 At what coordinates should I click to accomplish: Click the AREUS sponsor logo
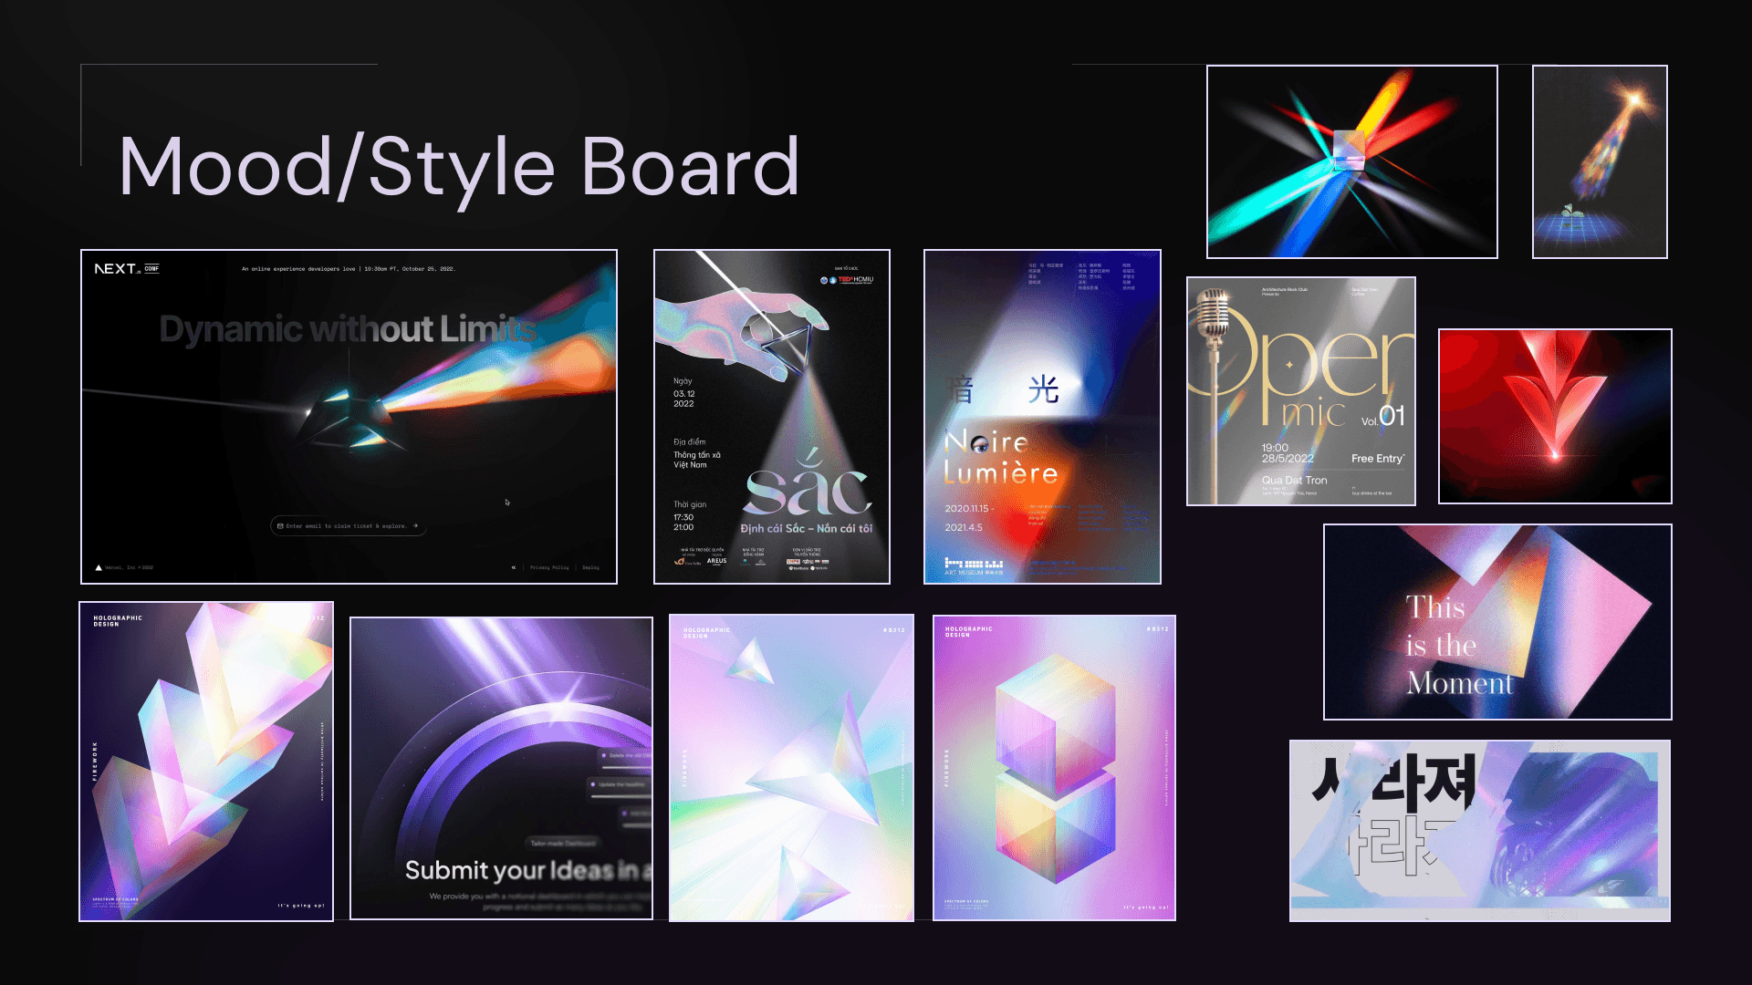click(x=716, y=561)
